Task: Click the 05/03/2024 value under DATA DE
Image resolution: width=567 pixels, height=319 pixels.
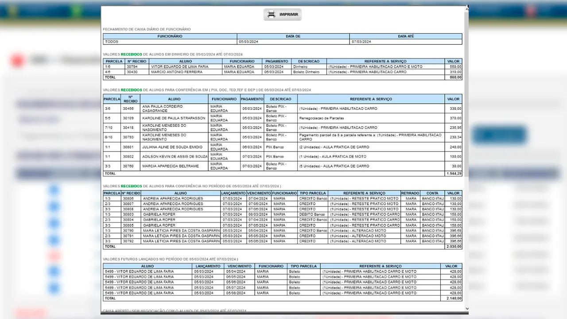Action: pos(248,42)
